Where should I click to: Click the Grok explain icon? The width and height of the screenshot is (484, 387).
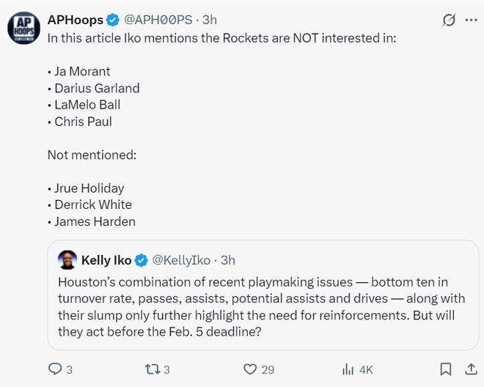(x=449, y=21)
